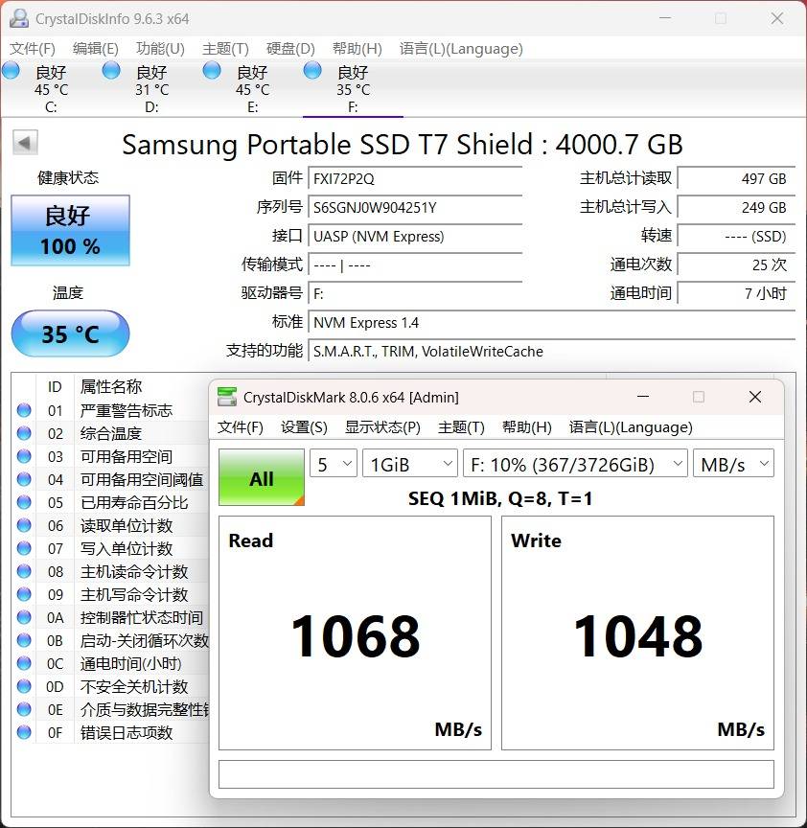
Task: Click the empty comment field below results
Action: click(496, 774)
